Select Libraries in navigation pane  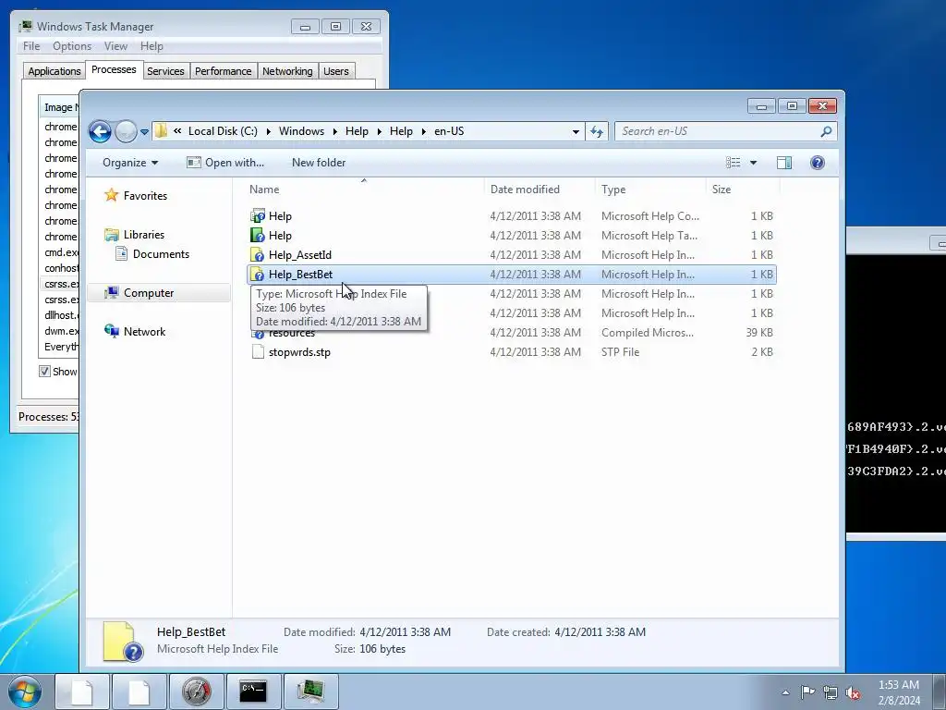tap(143, 235)
